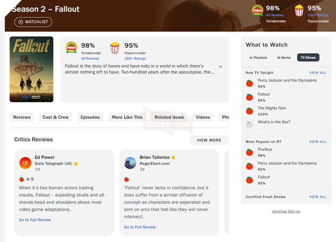Click the EP avatar of Ed Power
The image size is (336, 242).
click(x=25, y=163)
